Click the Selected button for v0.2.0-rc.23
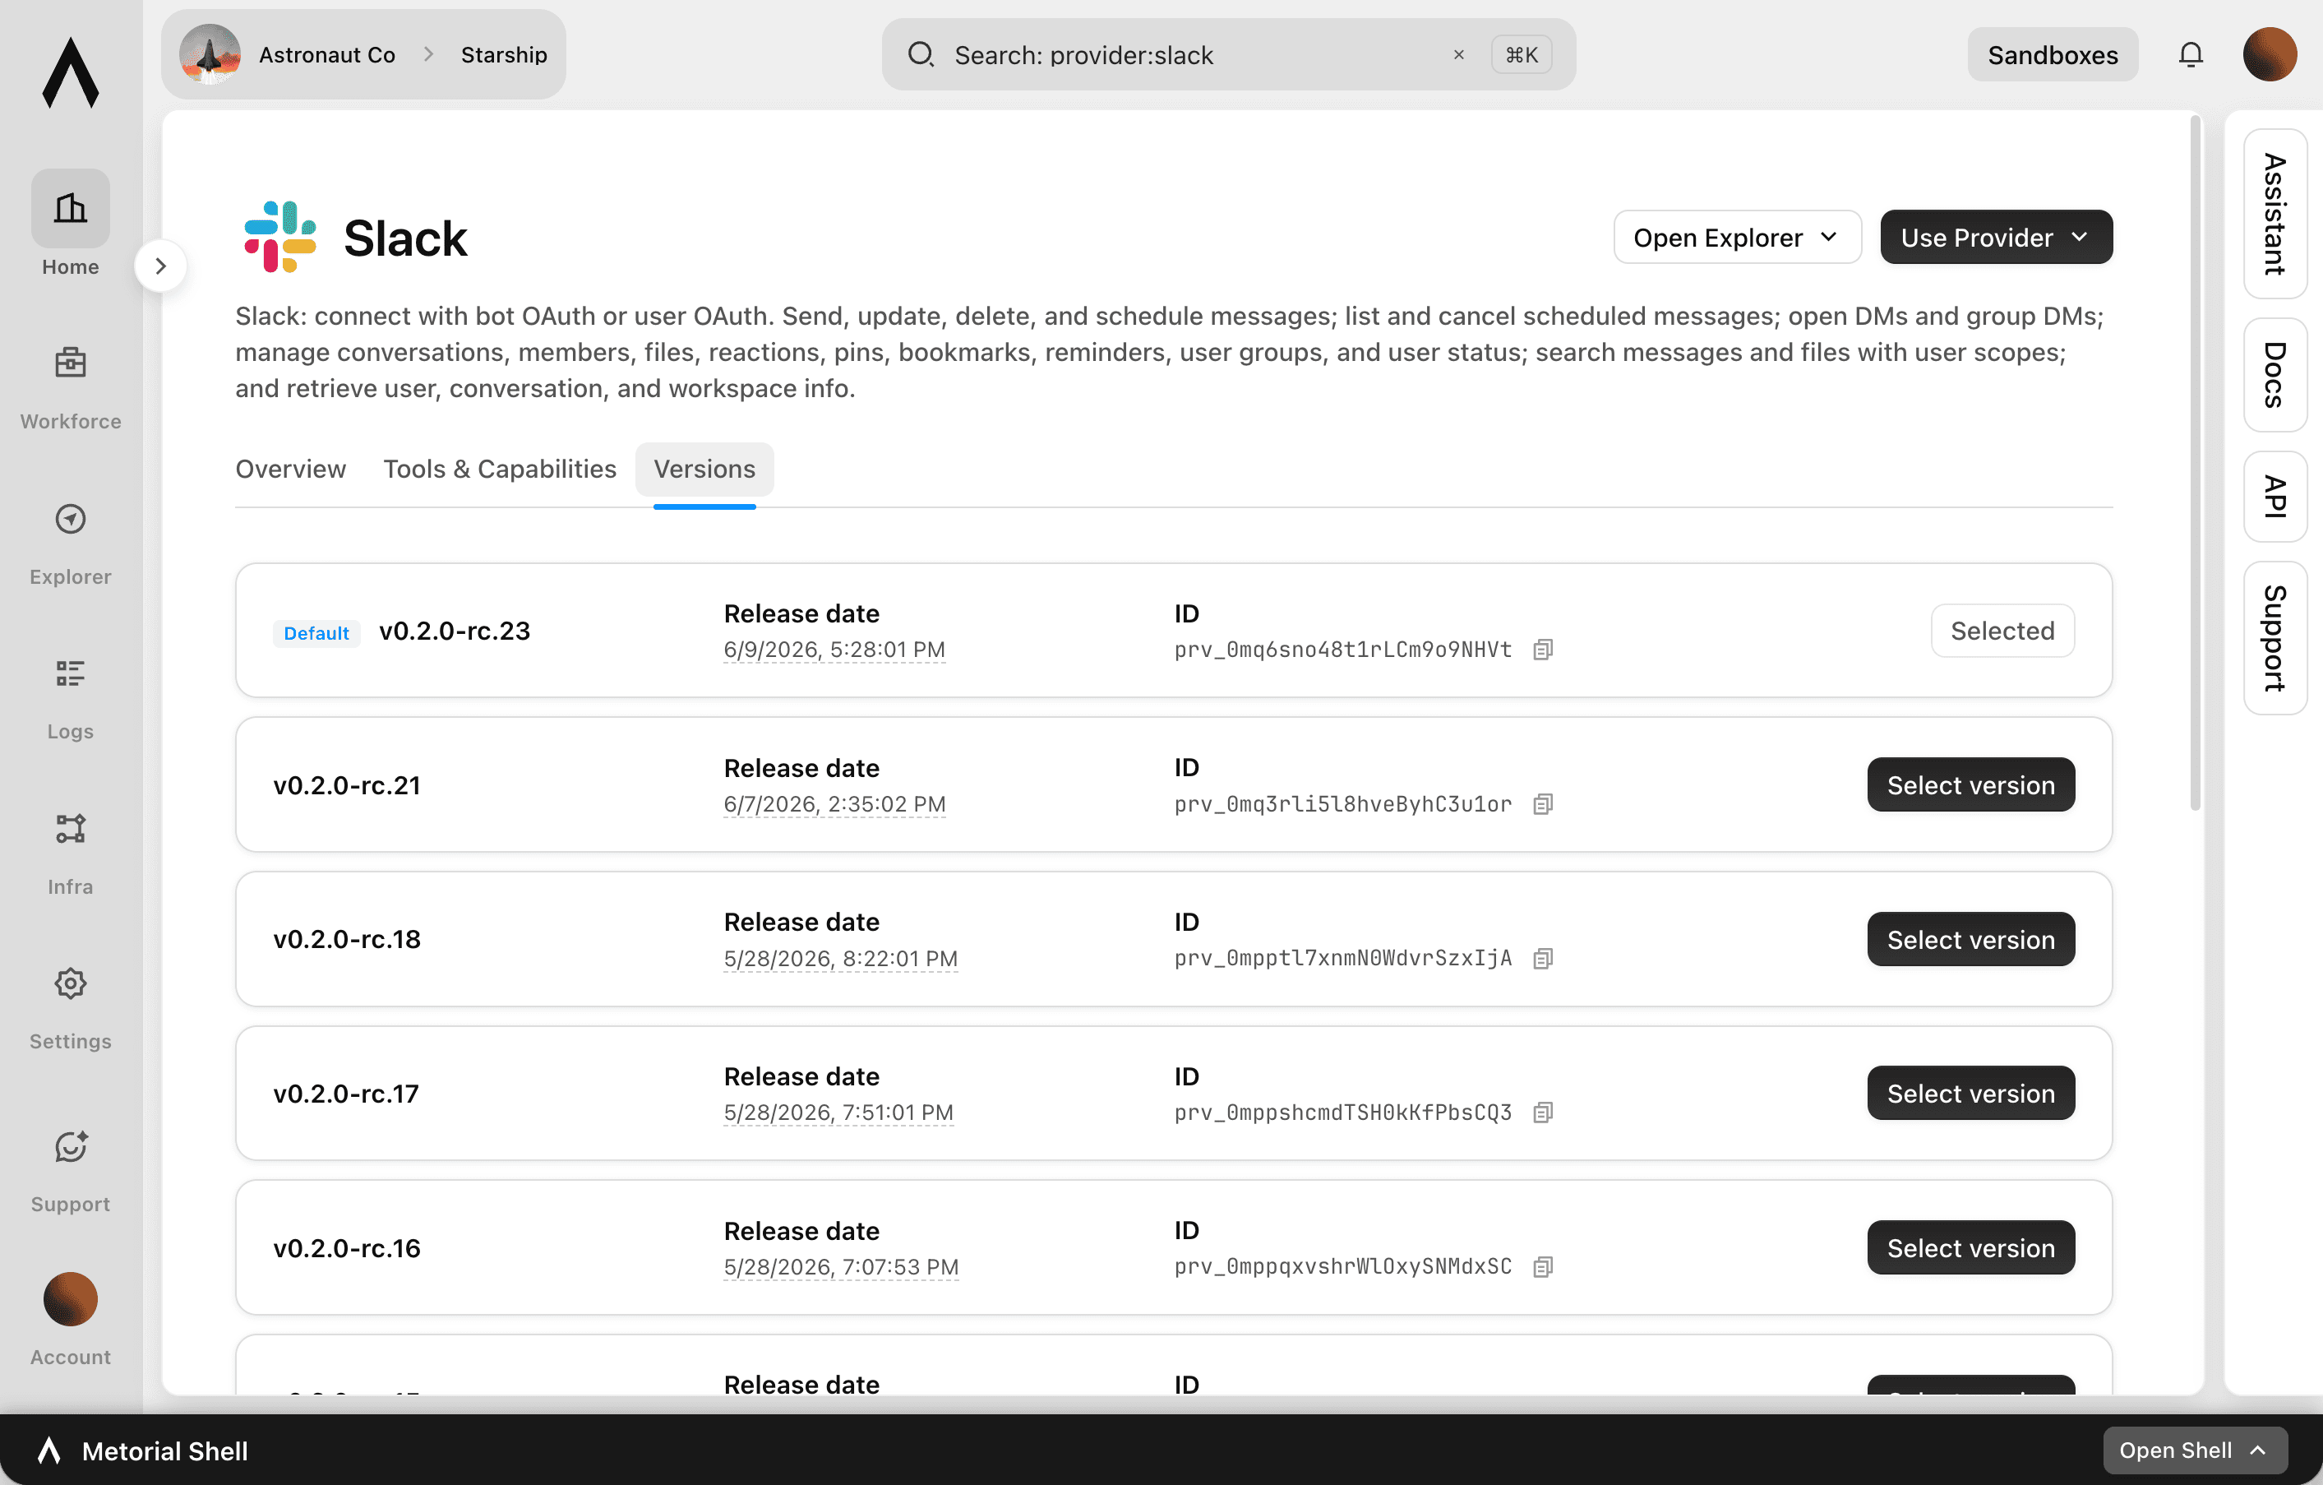Screen dimensions: 2323x1485 2002,631
